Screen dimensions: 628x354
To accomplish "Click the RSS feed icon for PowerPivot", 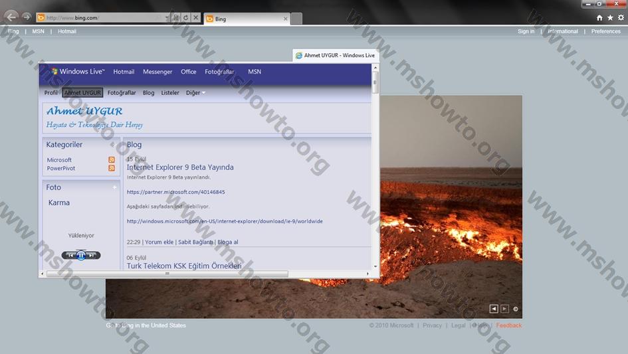I will click(x=112, y=168).
